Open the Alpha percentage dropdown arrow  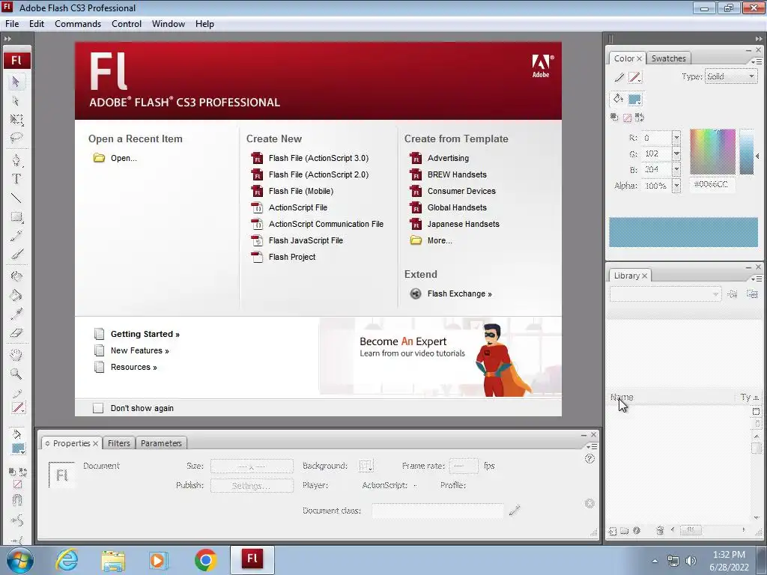[x=676, y=186]
